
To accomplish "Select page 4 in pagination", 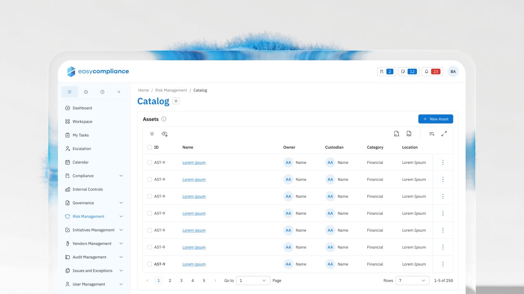I will 193,281.
